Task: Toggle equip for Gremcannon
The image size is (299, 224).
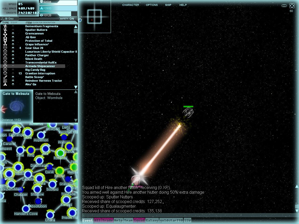Action: 13,33
